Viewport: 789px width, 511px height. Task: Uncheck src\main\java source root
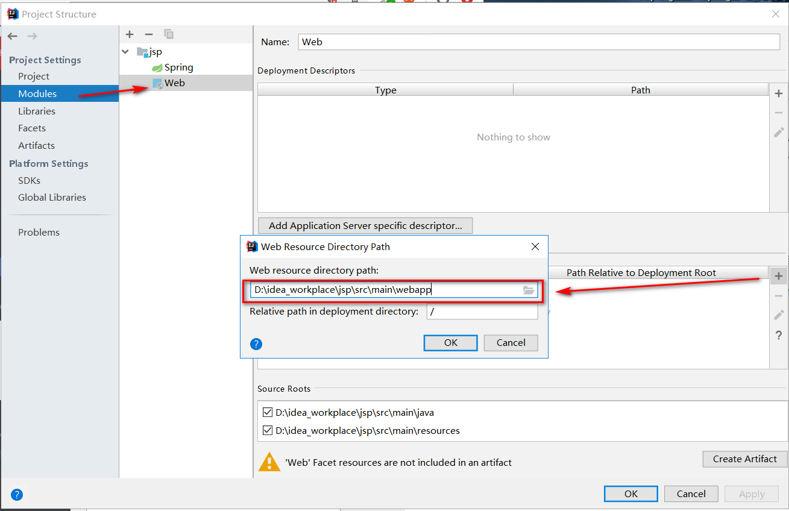point(268,413)
